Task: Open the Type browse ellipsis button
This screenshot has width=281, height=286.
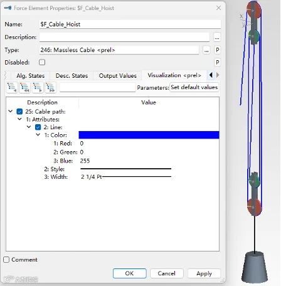Action: click(x=206, y=50)
